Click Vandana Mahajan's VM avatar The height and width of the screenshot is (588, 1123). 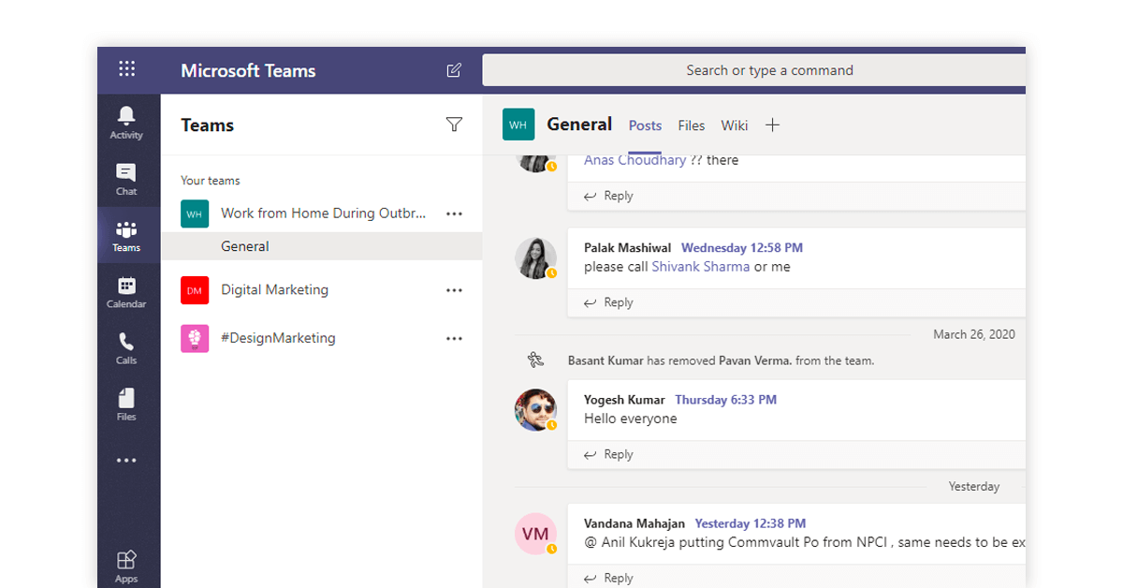(x=536, y=534)
